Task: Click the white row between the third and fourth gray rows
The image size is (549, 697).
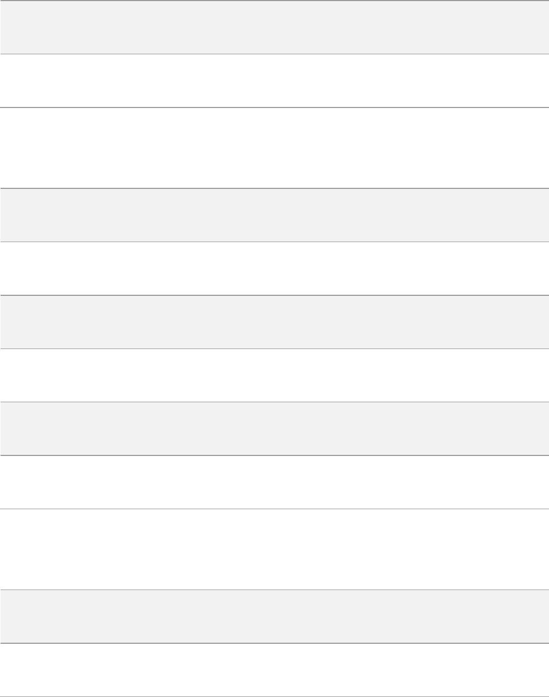Action: [274, 375]
